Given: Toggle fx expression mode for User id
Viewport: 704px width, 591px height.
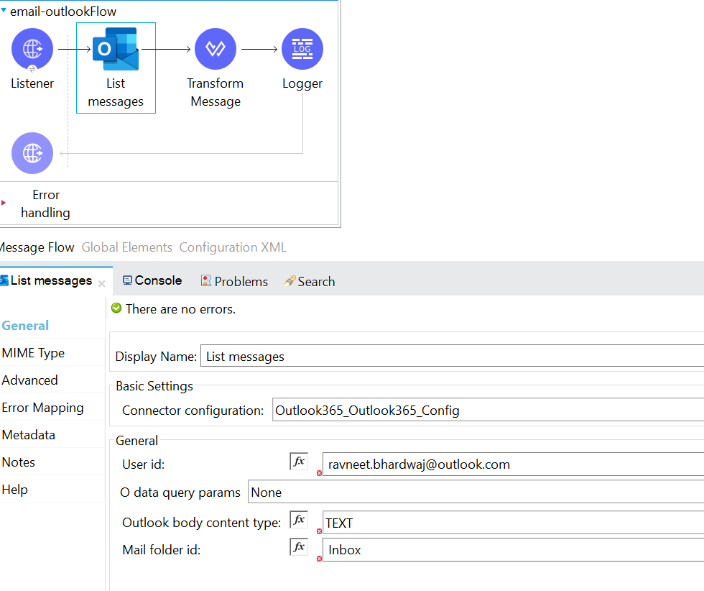Looking at the screenshot, I should [x=299, y=462].
